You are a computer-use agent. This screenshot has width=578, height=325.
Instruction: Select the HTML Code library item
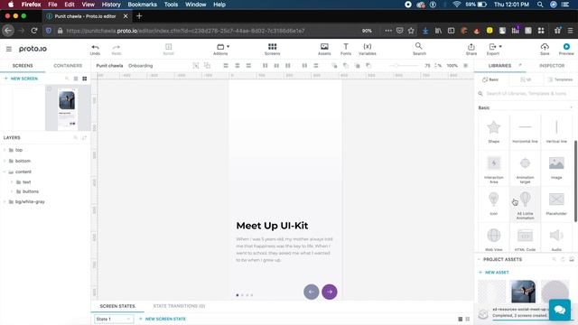pos(525,235)
